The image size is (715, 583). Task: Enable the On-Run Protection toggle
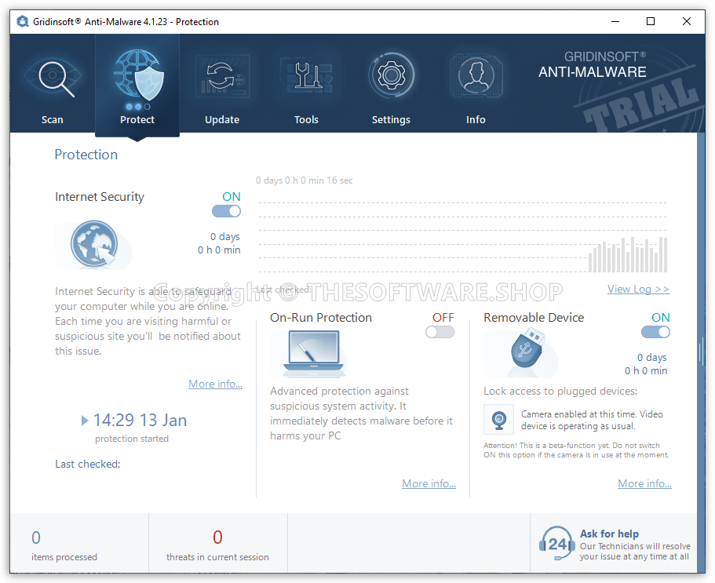coord(440,332)
